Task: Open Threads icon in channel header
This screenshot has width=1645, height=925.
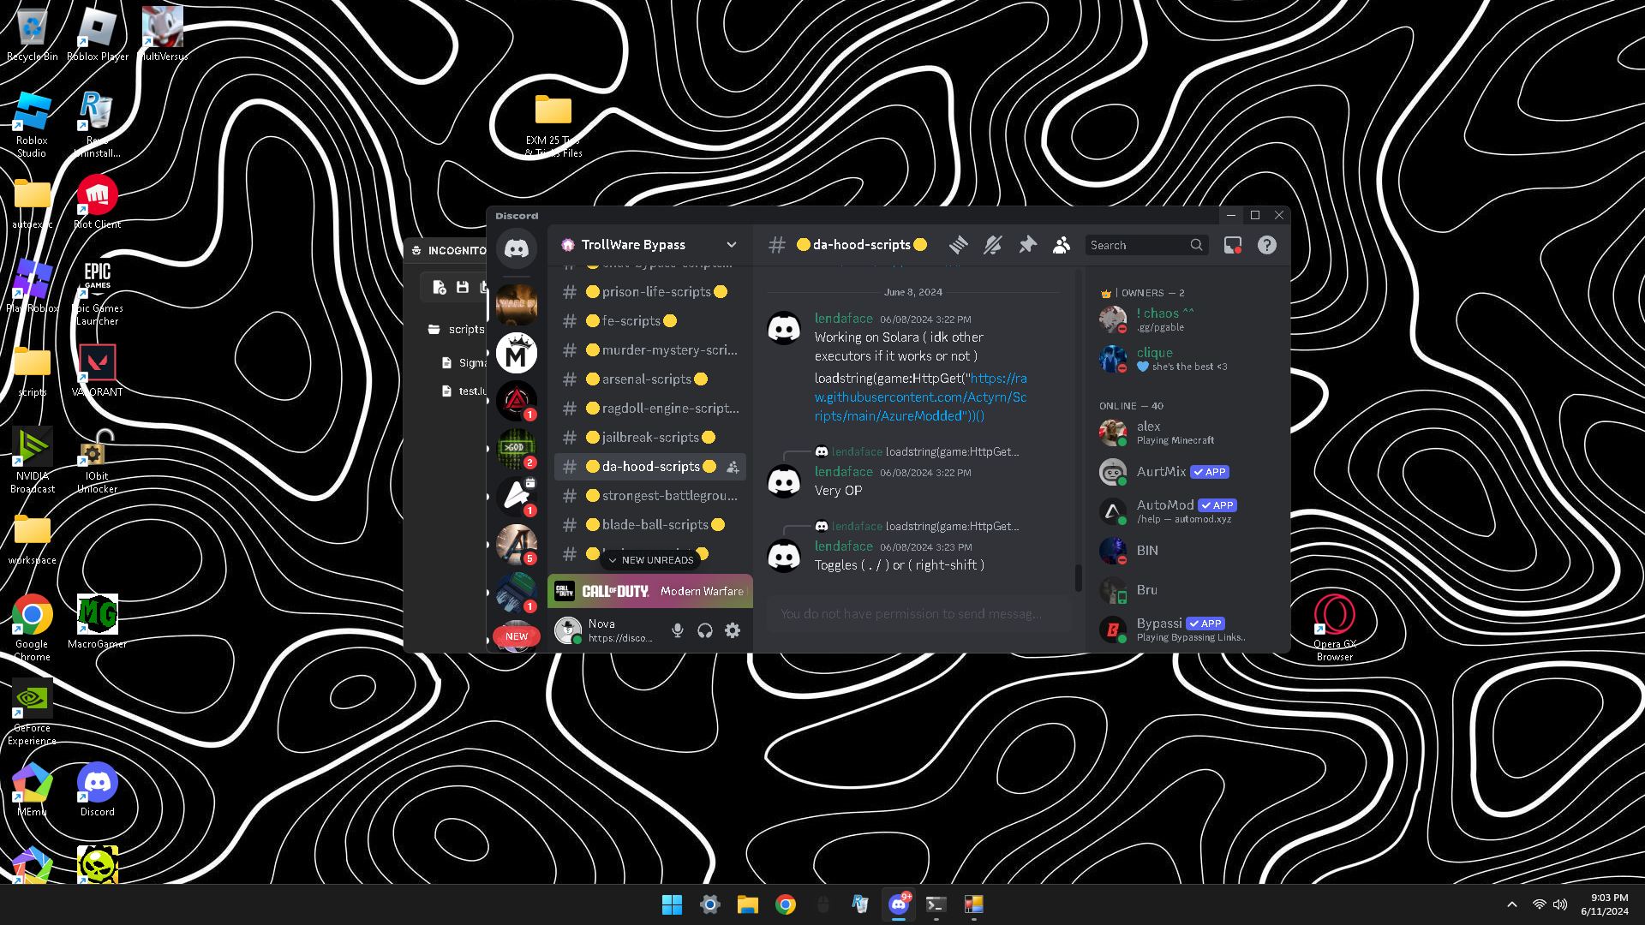Action: coord(958,245)
